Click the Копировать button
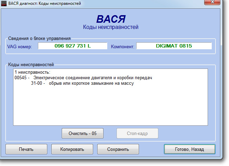The height and width of the screenshot is (166, 229). pyautogui.click(x=72, y=149)
